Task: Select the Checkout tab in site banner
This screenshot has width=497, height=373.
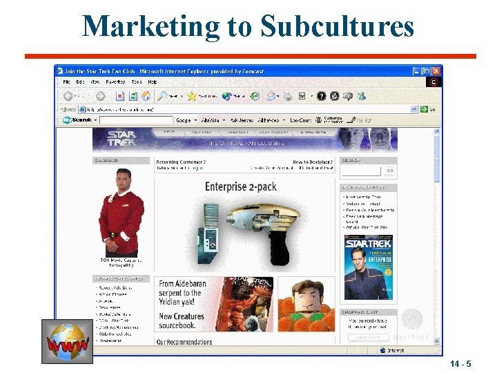Action: [237, 132]
